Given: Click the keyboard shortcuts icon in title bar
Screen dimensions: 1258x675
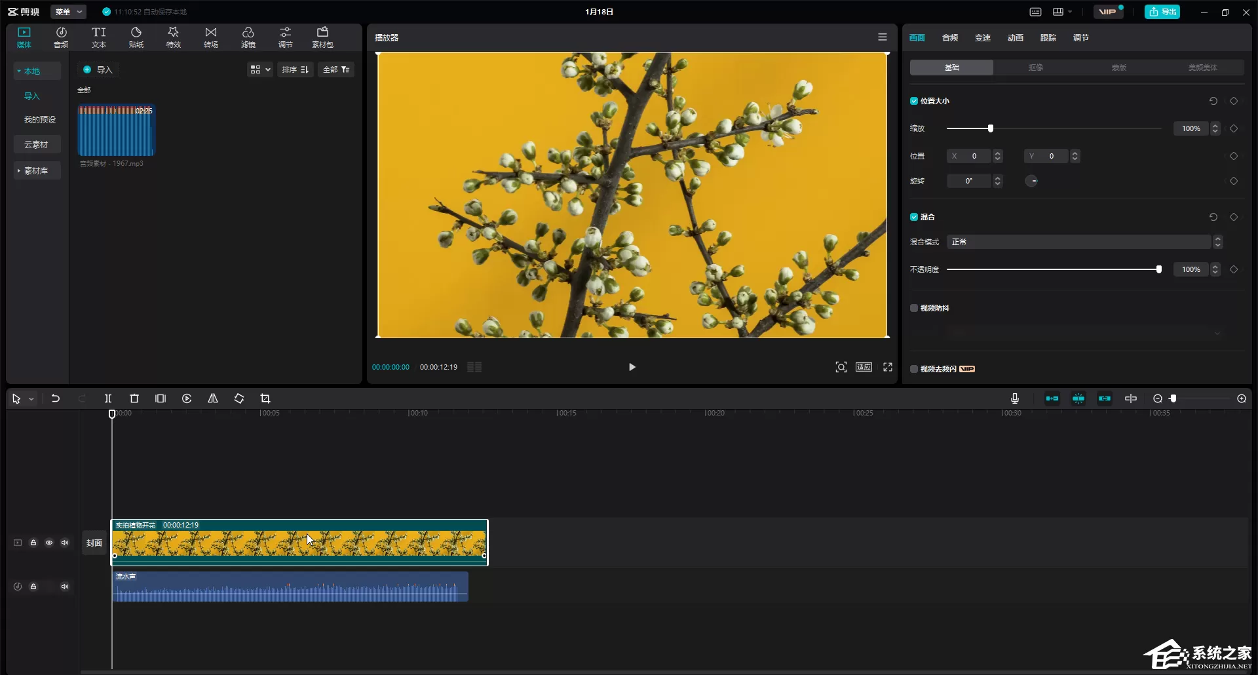Looking at the screenshot, I should coord(1036,12).
